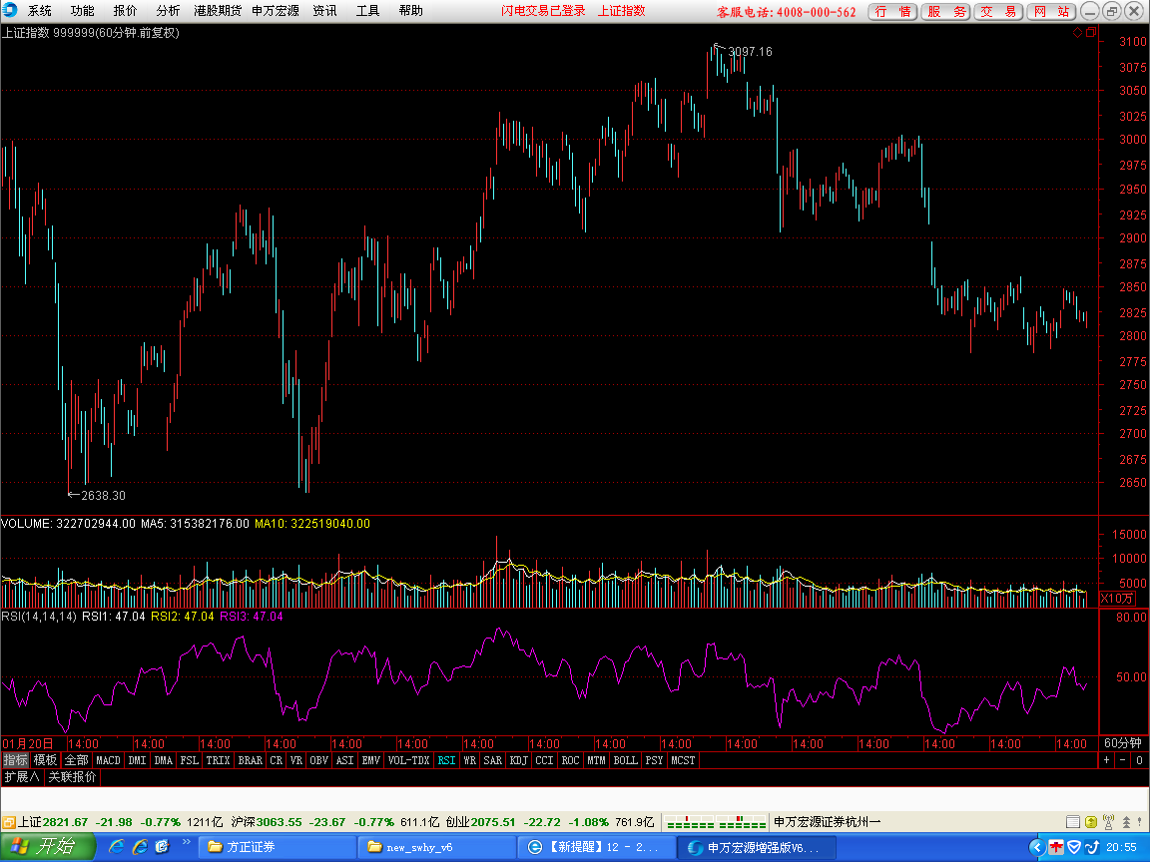The image size is (1150, 862).
Task: Click the yellow upload icon in status bar
Action: pyautogui.click(x=1091, y=822)
